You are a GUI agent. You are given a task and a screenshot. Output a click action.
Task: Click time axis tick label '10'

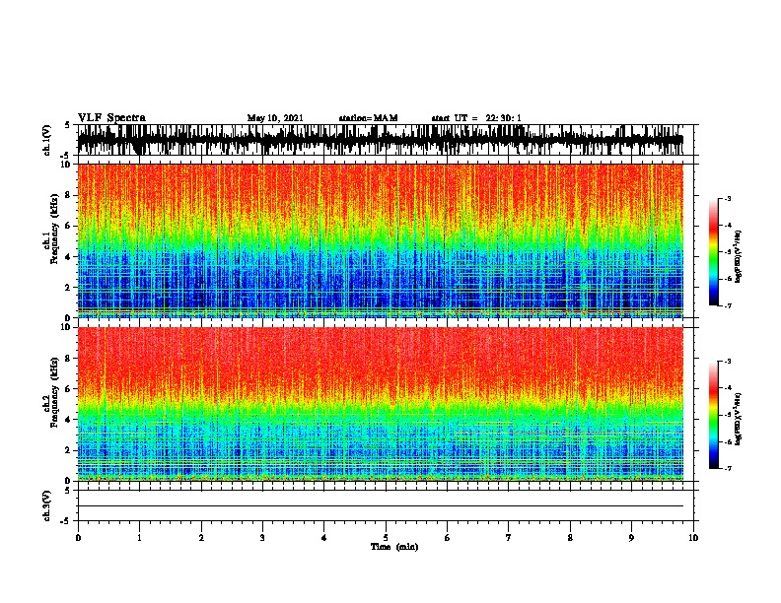(693, 537)
